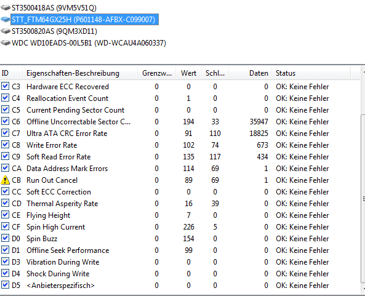
Task: Click Daten value 434
Action: click(x=262, y=156)
